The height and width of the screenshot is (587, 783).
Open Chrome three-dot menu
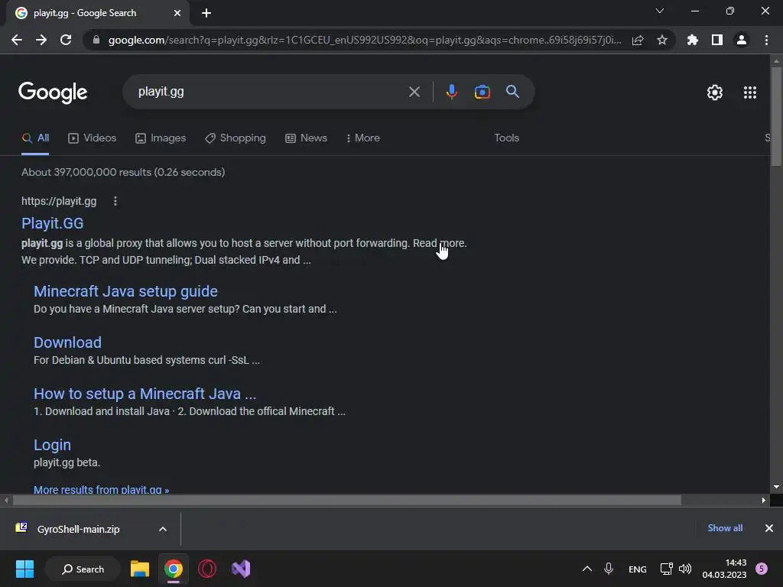766,40
